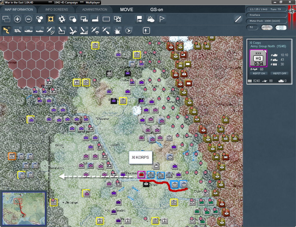Toggle the empty rectangle map icon
The height and width of the screenshot is (227, 296).
106,19
